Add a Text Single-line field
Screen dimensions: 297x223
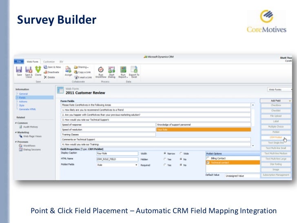(x=276, y=143)
